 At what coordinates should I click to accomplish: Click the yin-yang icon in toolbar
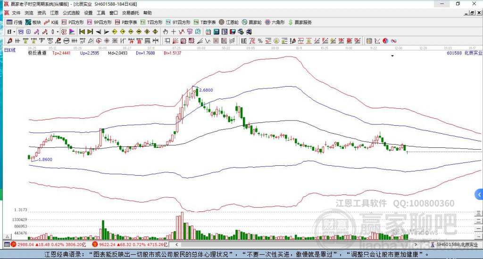coord(386,41)
